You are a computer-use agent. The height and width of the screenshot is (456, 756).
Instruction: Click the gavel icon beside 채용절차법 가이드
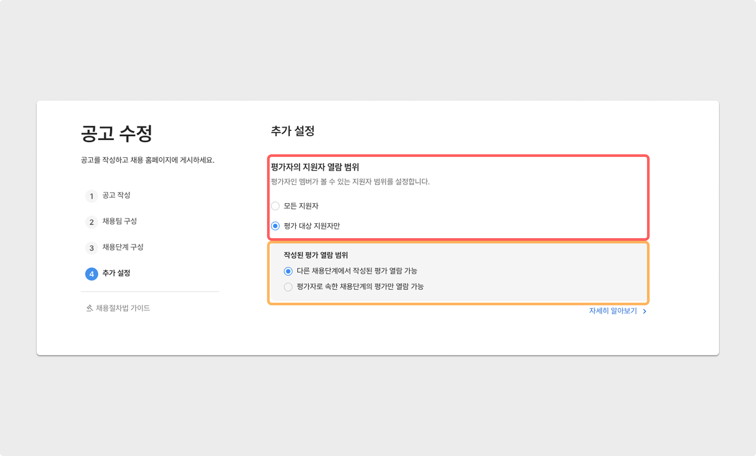click(89, 308)
